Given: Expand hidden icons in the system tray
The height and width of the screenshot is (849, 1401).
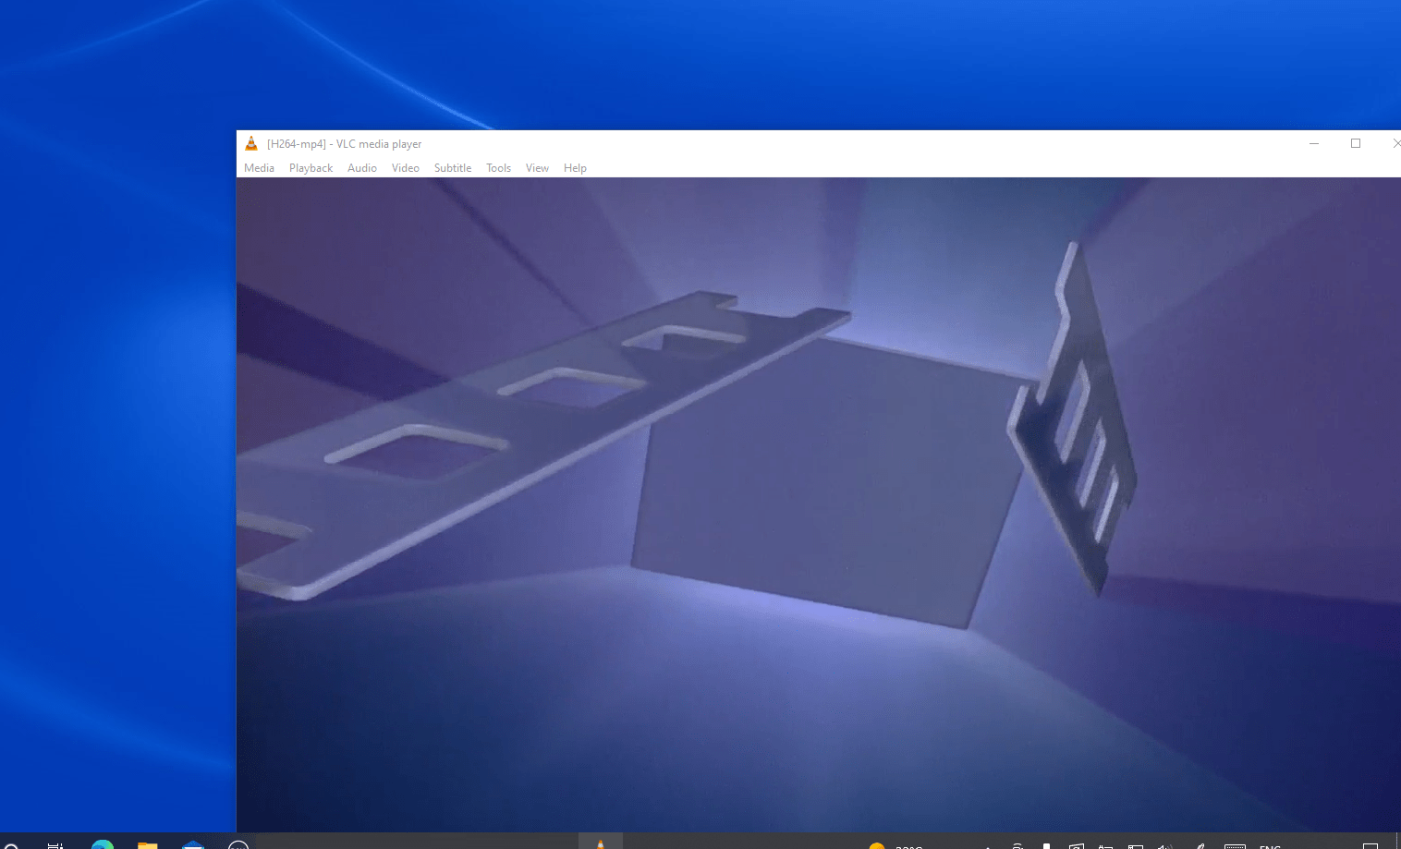Looking at the screenshot, I should coord(987,845).
